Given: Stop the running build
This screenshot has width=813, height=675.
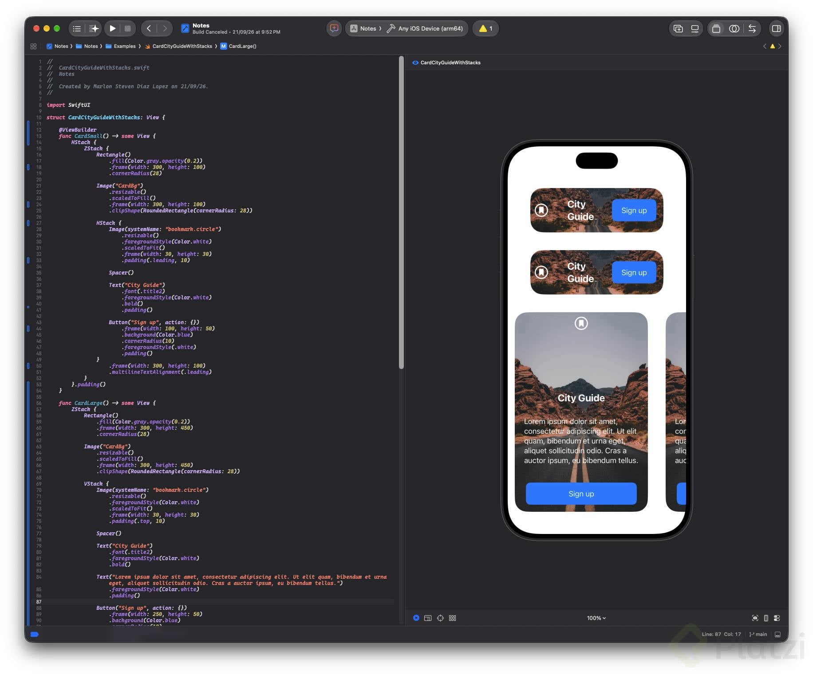Looking at the screenshot, I should pos(128,28).
